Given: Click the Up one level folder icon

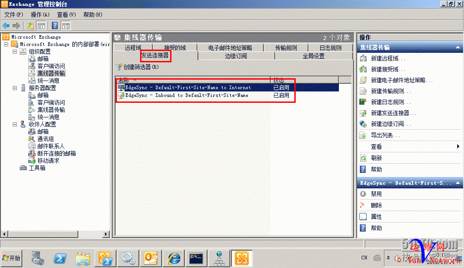Looking at the screenshot, I should (30, 26).
